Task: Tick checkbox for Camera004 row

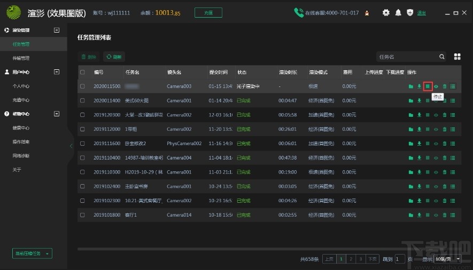Action: 82,158
